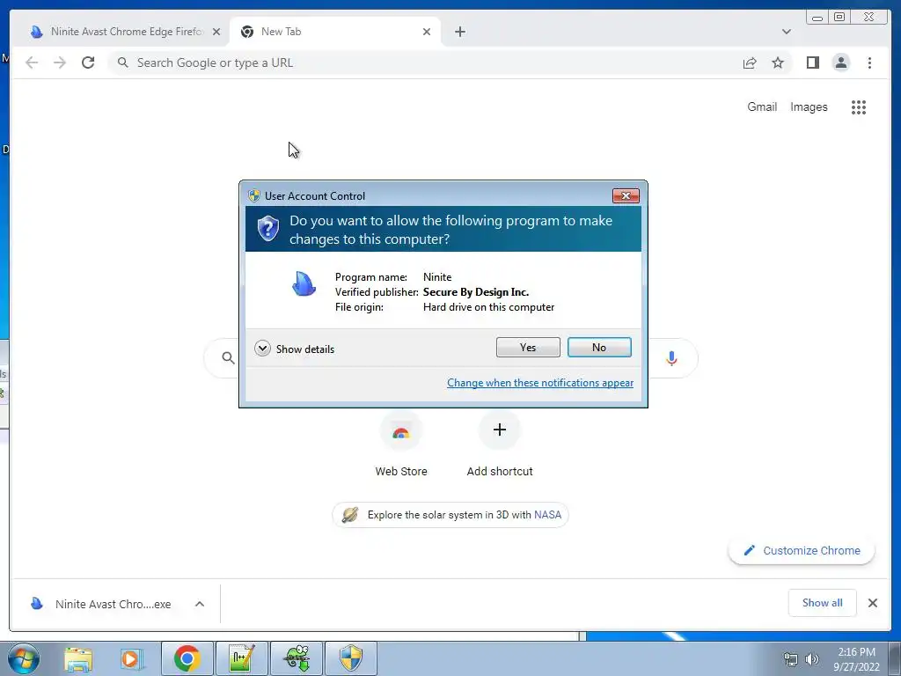The image size is (901, 676).
Task: Dismiss the downloads bar
Action: click(x=872, y=603)
